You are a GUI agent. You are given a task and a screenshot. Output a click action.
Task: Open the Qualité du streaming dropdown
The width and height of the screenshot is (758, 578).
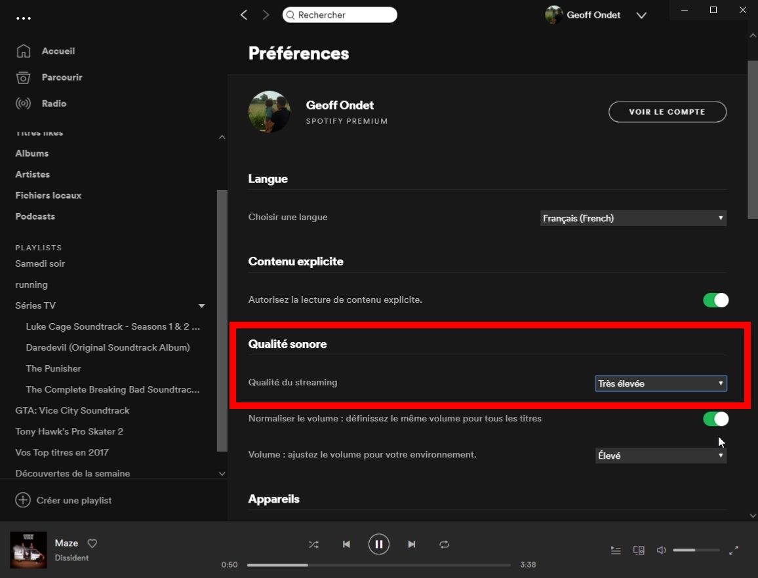(661, 383)
